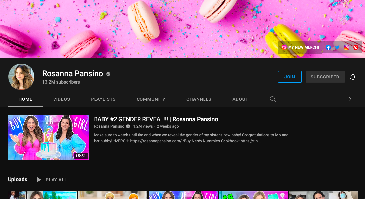This screenshot has height=199, width=365.
Task: Click the featured video description text
Action: tap(191, 138)
